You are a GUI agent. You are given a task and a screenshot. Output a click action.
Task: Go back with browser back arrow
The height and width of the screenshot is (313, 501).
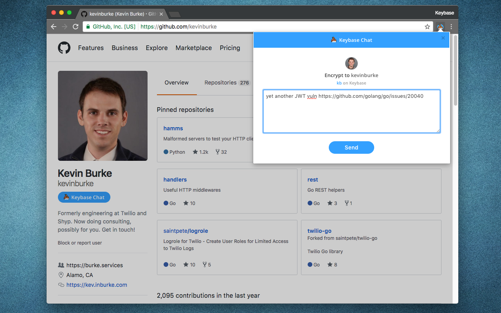pyautogui.click(x=54, y=27)
